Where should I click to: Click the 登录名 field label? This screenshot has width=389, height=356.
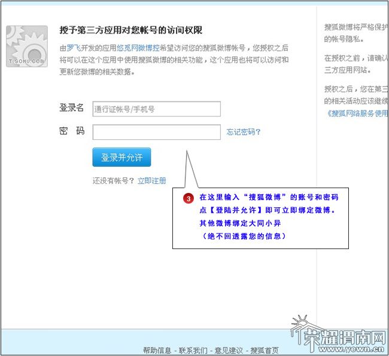(71, 108)
